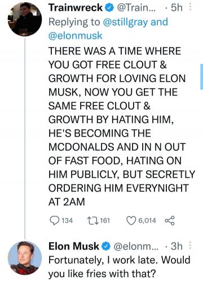Viewport: 203px width, 281px height.
Task: Open tweet via 5h timestamp
Action: [176, 8]
